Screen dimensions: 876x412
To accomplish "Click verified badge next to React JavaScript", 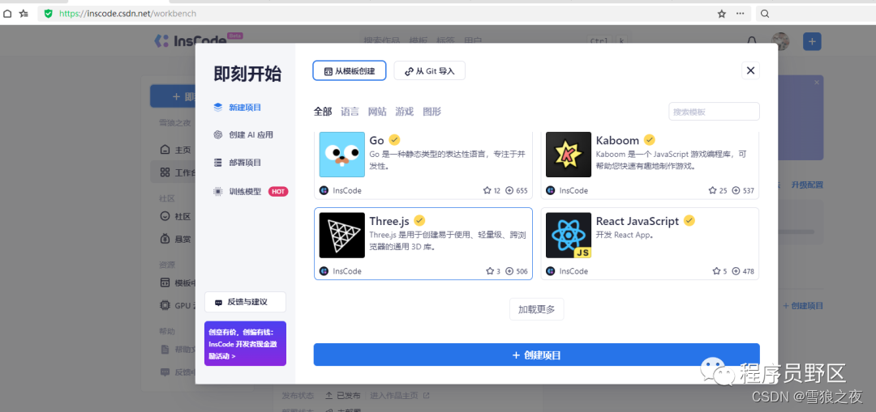I will [x=689, y=220].
